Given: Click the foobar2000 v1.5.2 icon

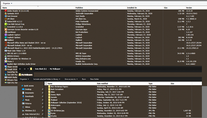Looking at the screenshot, I should (x=6, y=21).
